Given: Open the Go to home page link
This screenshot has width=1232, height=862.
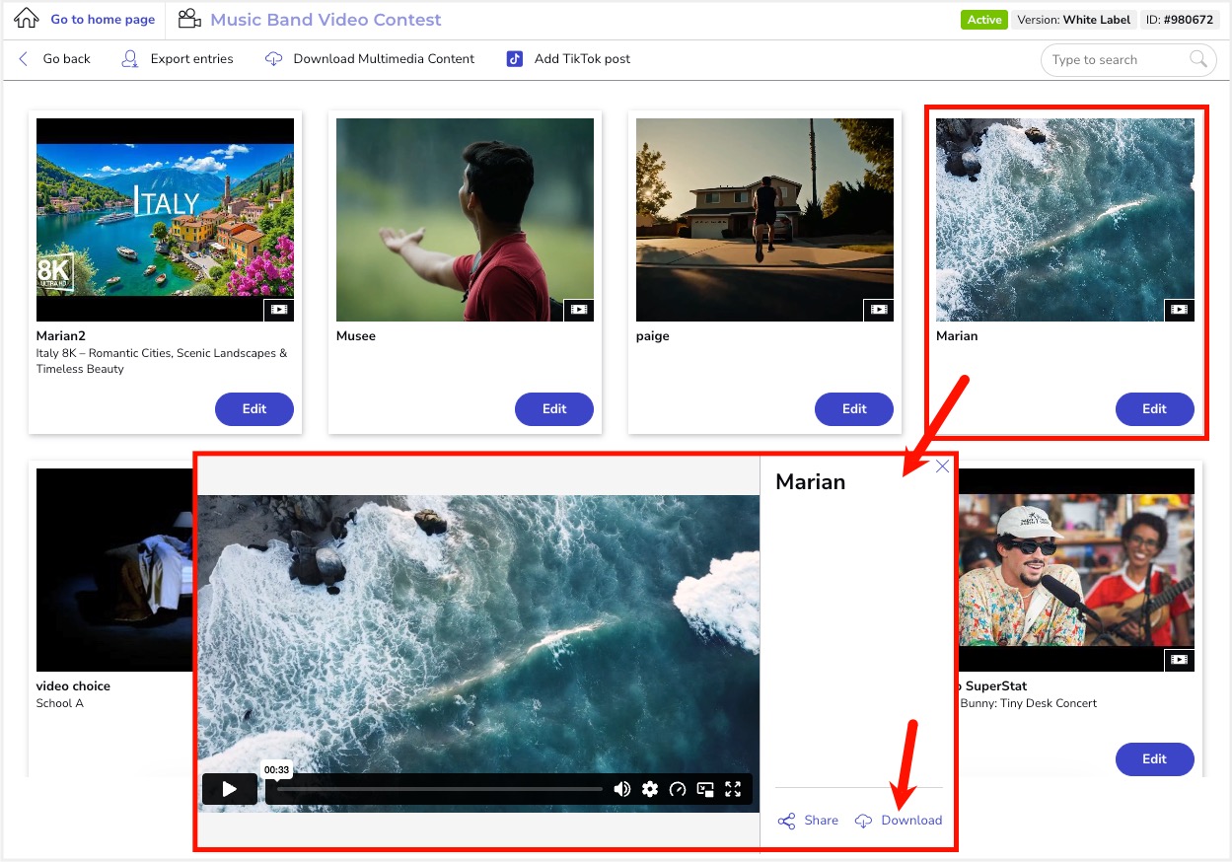Looking at the screenshot, I should click(x=103, y=20).
